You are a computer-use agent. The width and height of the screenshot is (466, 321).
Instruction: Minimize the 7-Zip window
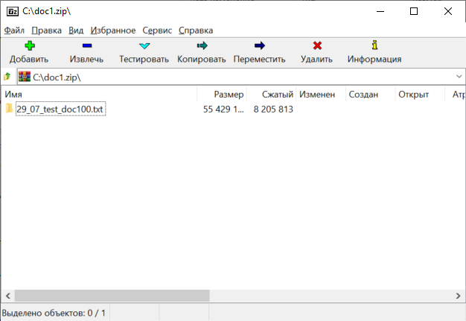(380, 11)
